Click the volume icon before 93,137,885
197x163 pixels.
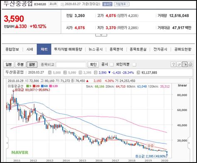click(x=138, y=72)
